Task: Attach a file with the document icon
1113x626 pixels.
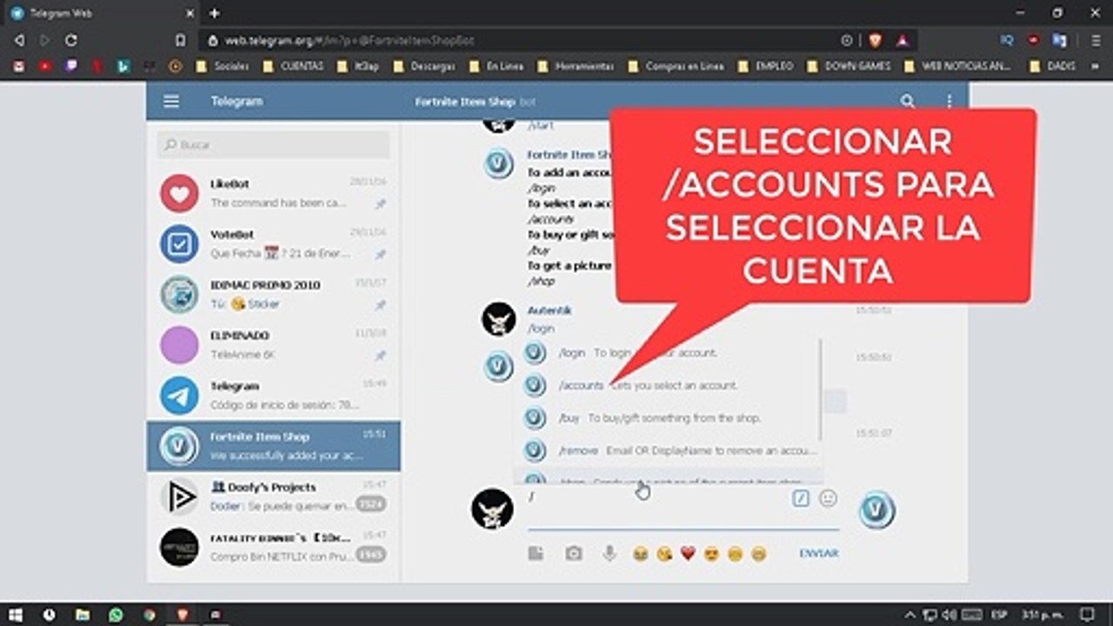Action: click(x=536, y=553)
